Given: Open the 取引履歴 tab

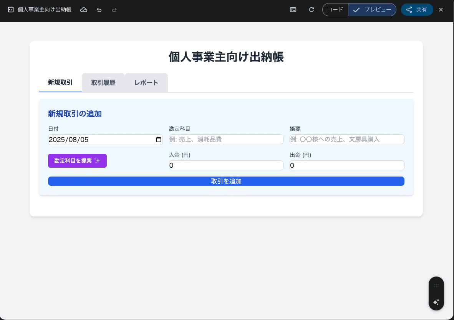Looking at the screenshot, I should [103, 83].
